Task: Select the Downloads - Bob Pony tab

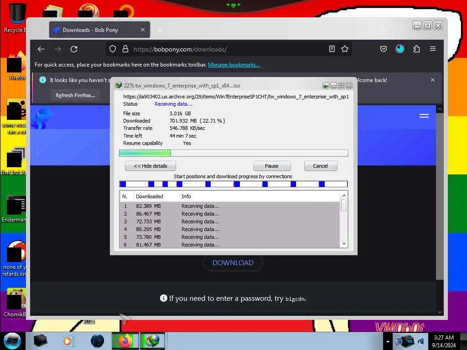Action: [x=99, y=30]
